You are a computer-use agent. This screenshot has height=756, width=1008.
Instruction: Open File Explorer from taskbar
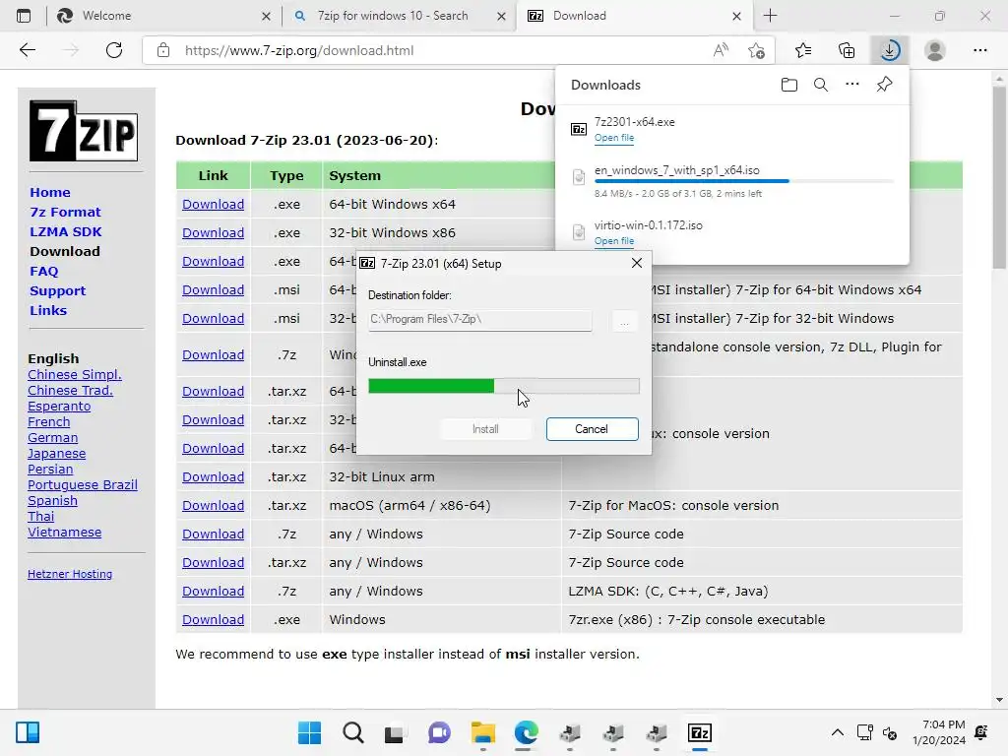pyautogui.click(x=482, y=732)
